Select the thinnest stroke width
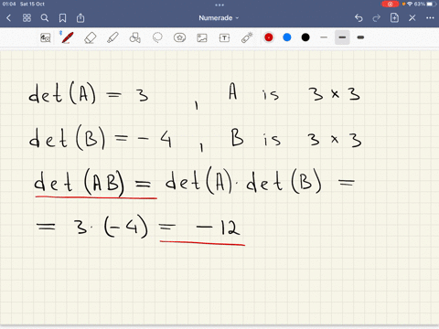The image size is (439, 329). [x=324, y=37]
